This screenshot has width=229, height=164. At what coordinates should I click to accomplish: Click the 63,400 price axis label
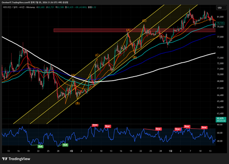pyautogui.click(x=220, y=113)
